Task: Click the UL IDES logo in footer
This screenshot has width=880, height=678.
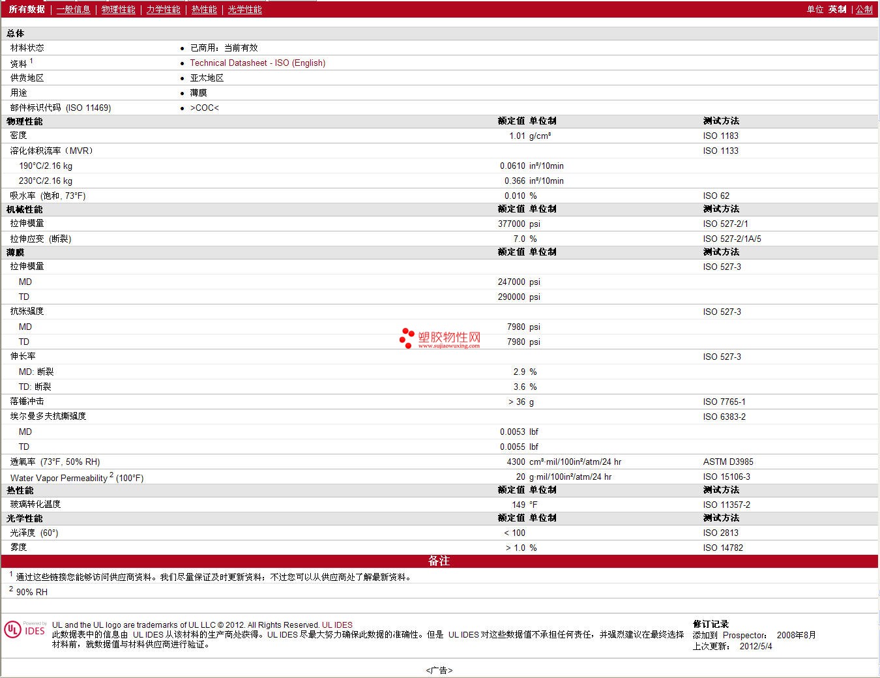Action: pos(25,630)
